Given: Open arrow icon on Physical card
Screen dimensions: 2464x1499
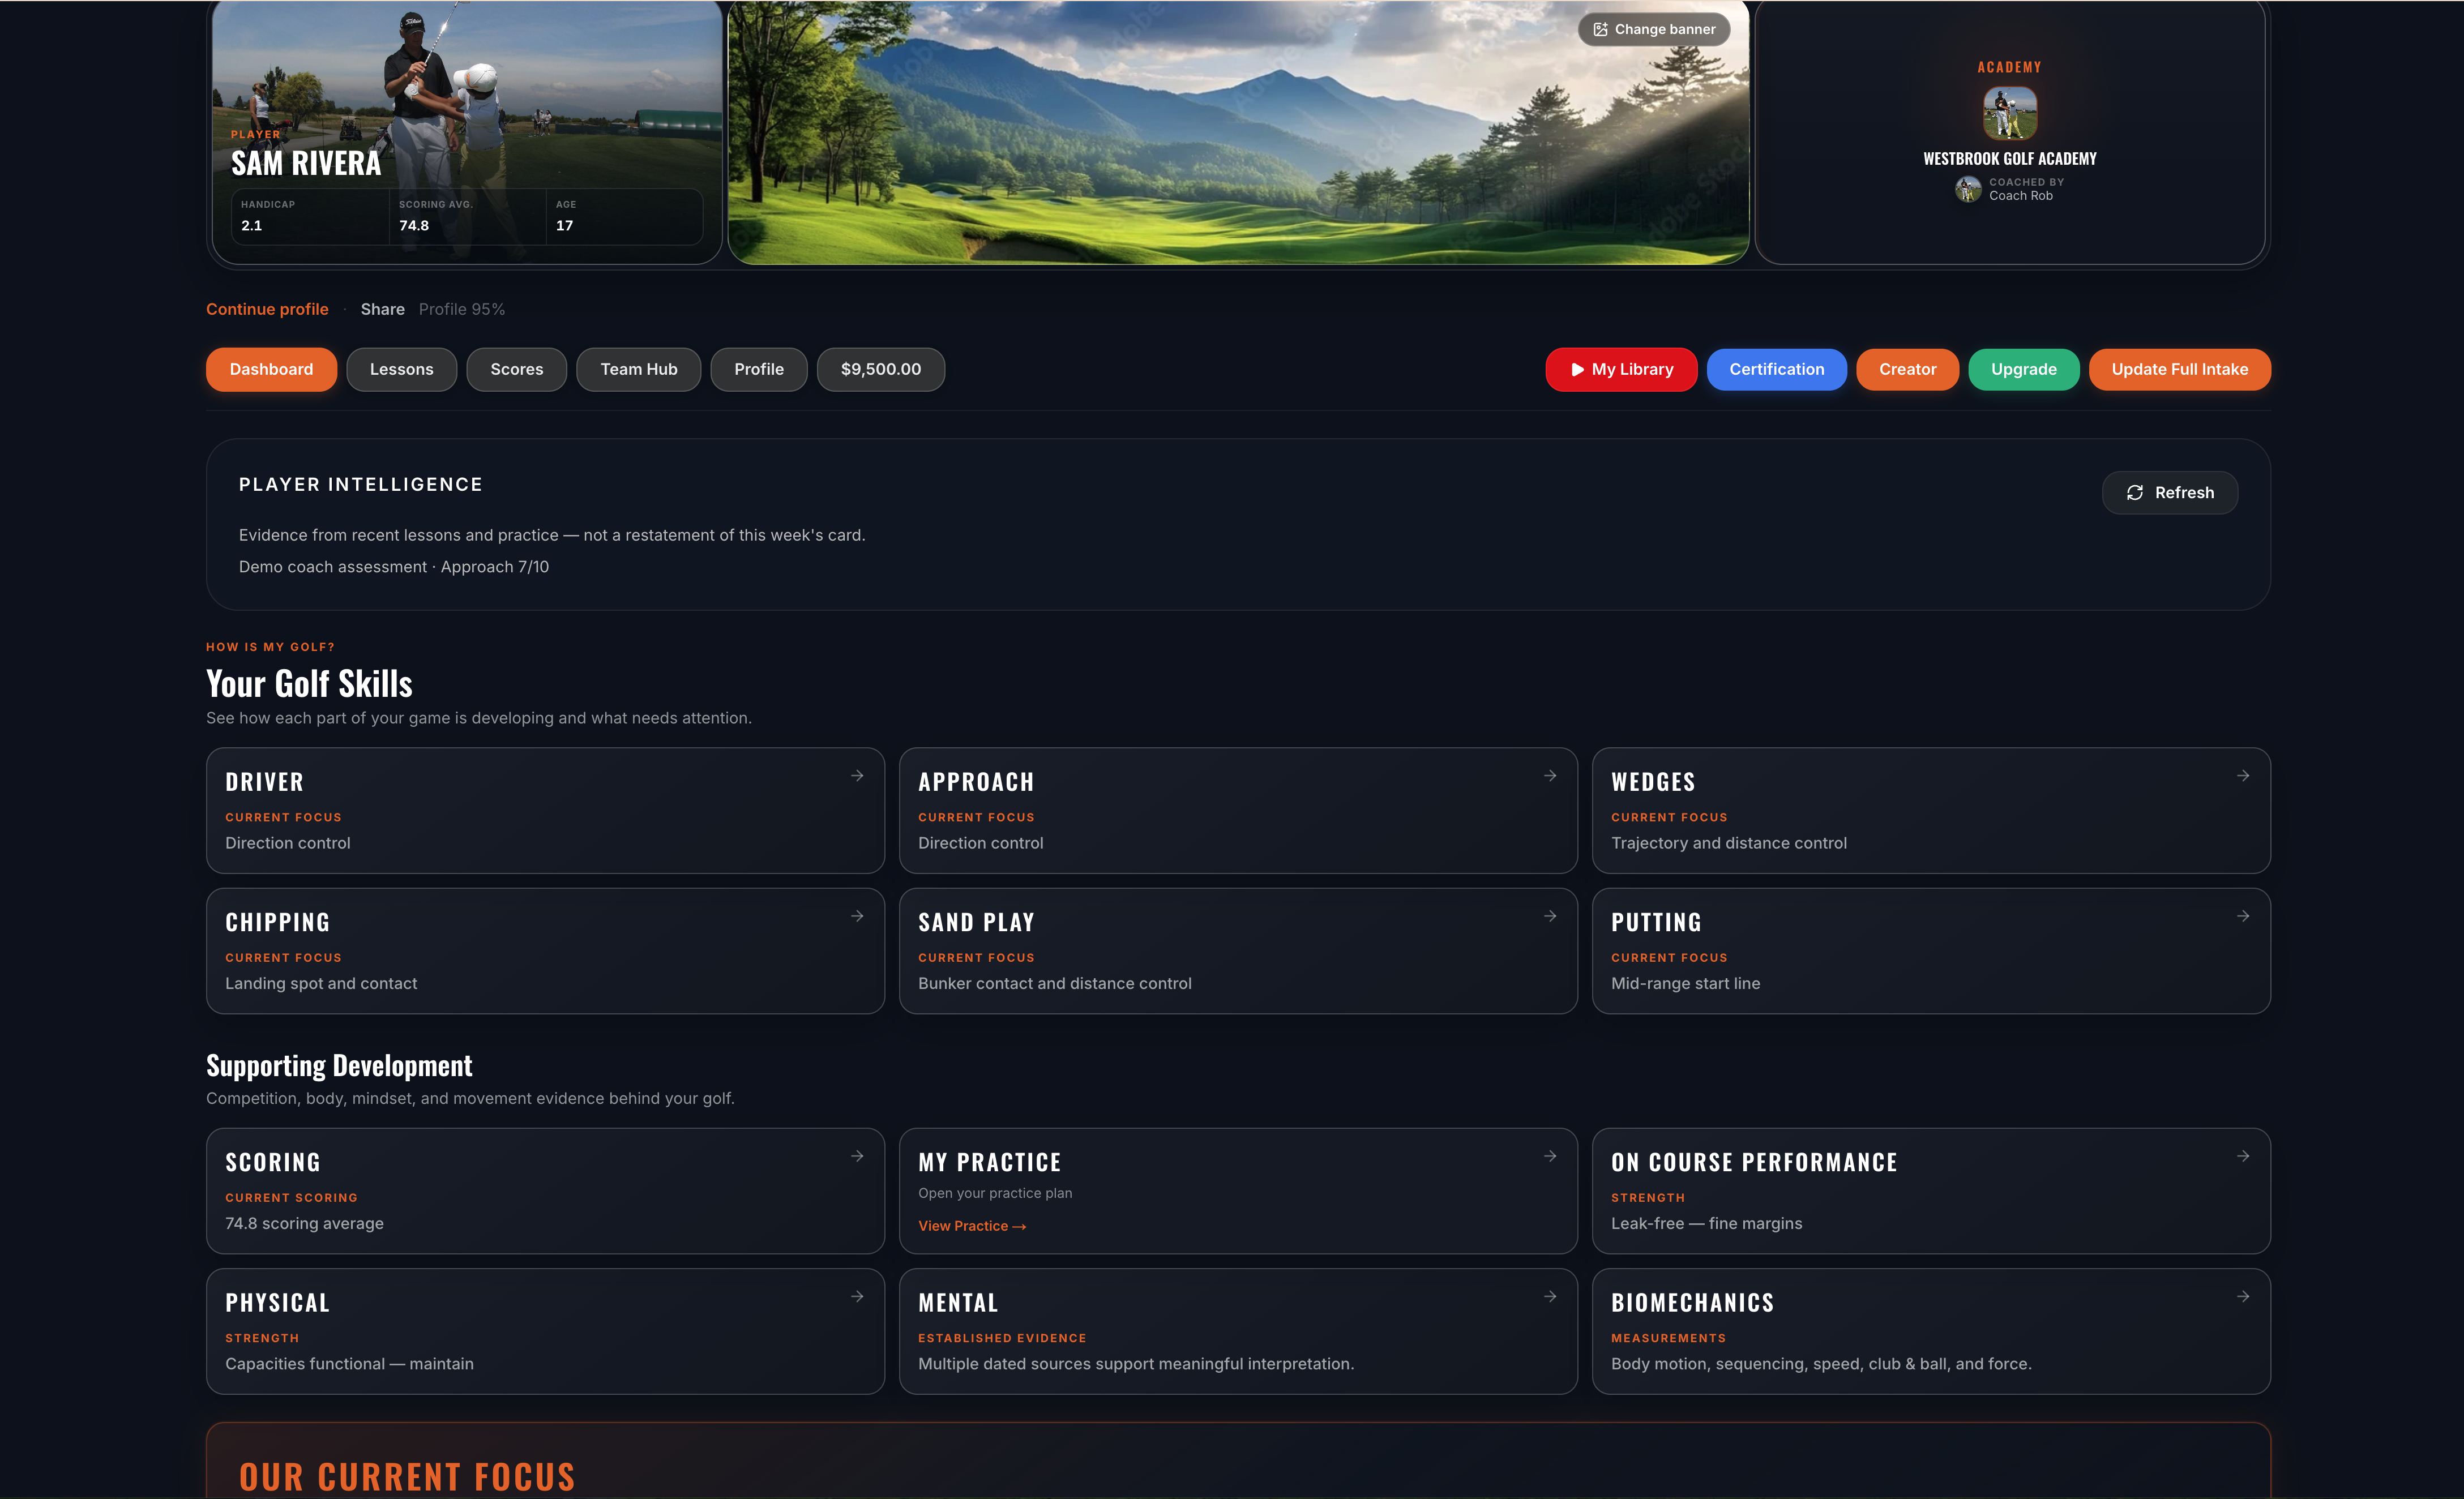Looking at the screenshot, I should coord(857,1296).
